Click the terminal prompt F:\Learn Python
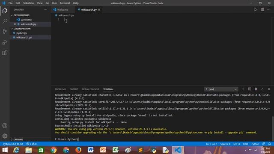The image size is (274, 154). (66, 139)
